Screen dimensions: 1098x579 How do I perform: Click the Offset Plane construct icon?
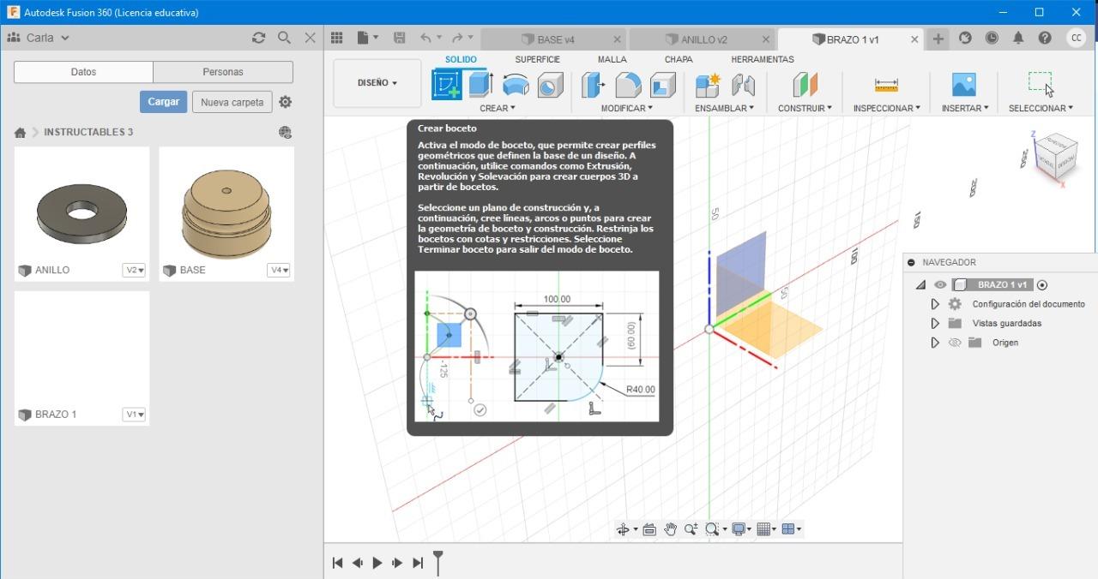coord(805,85)
